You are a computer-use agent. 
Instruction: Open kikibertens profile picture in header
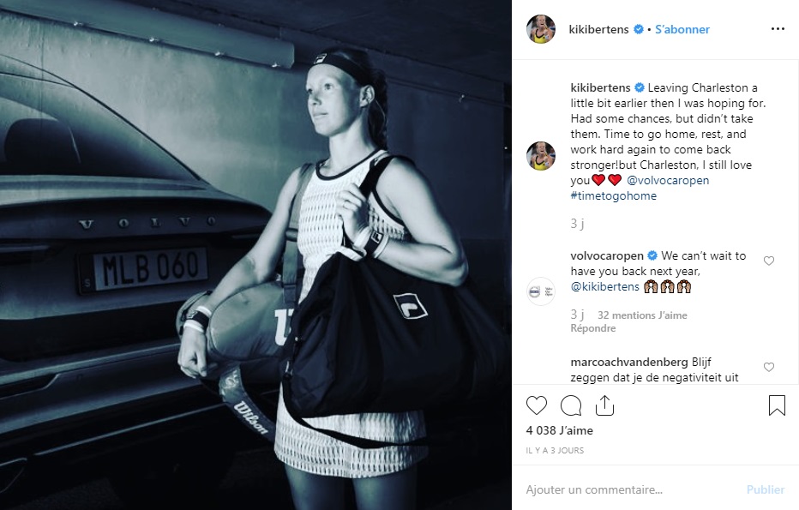click(x=541, y=29)
